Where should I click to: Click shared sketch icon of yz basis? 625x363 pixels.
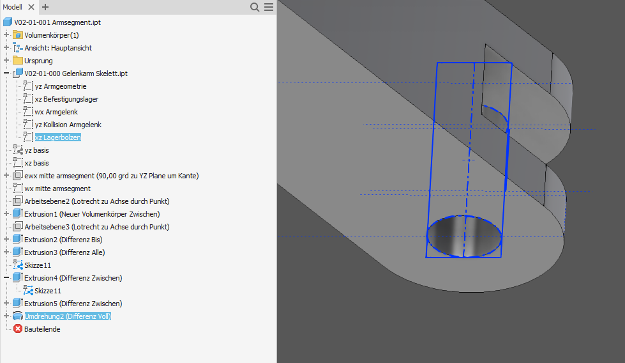(17, 150)
